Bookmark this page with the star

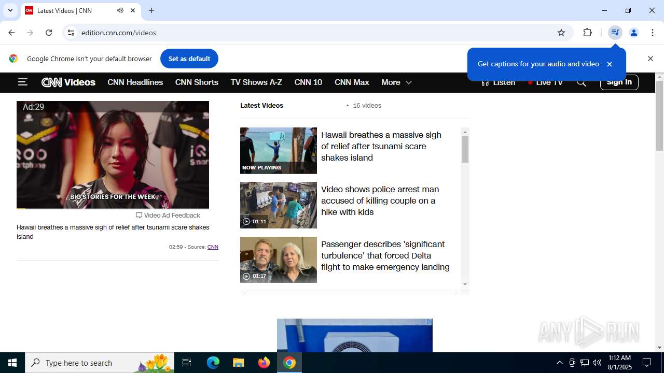(x=561, y=33)
